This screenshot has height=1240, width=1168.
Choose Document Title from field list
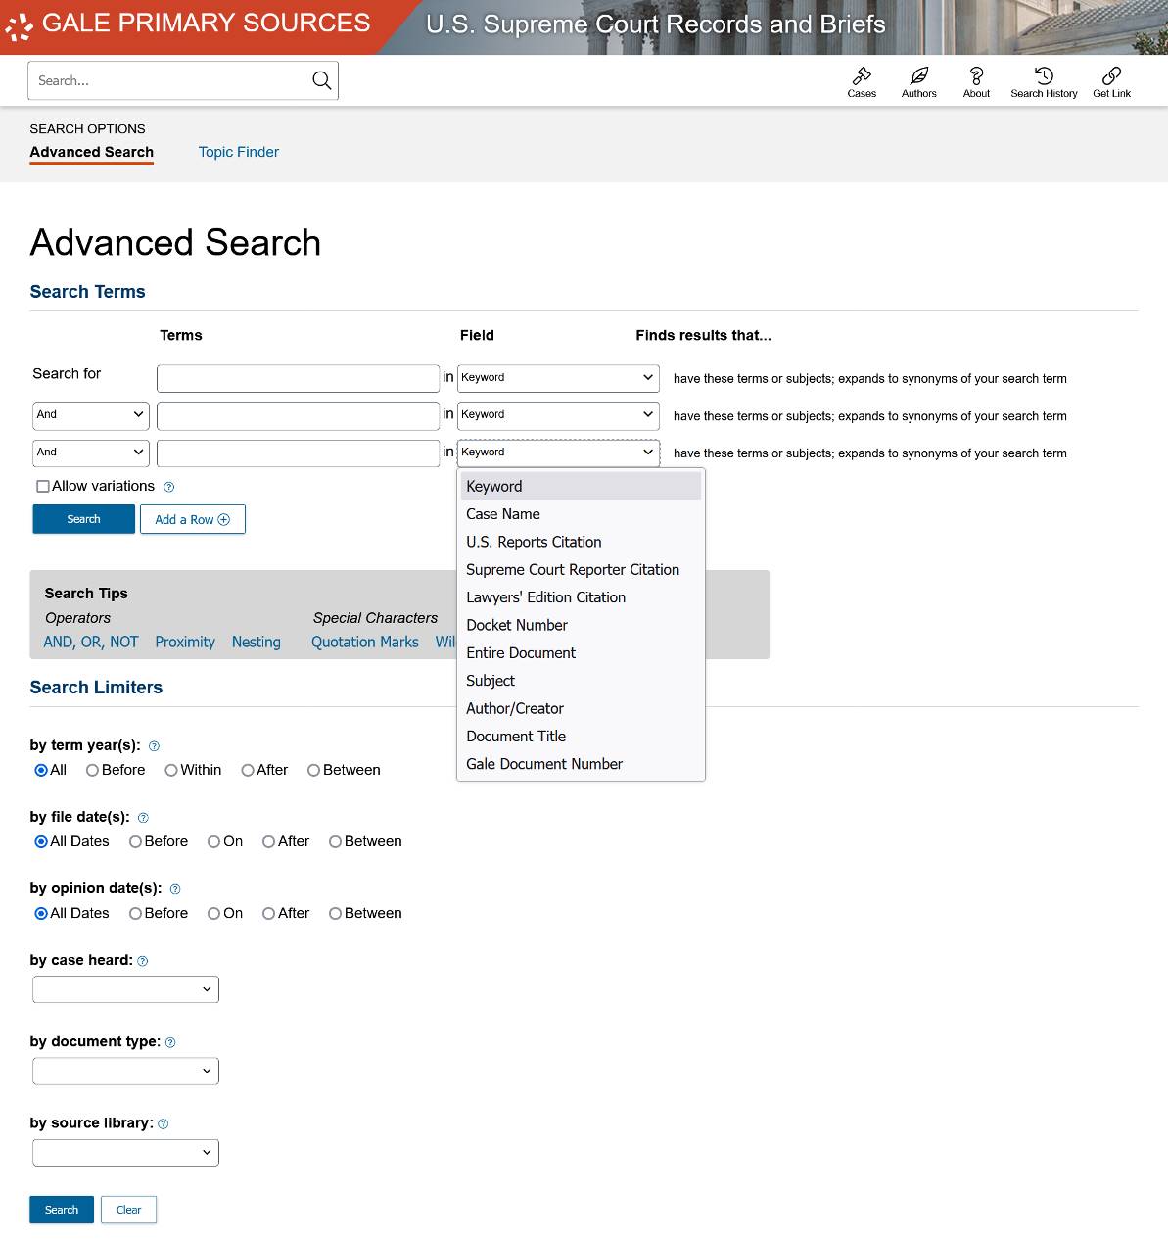click(x=581, y=736)
